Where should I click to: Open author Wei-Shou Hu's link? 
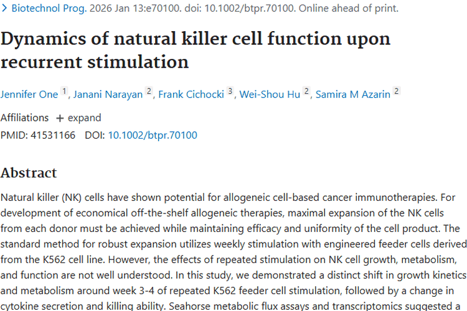coord(271,95)
